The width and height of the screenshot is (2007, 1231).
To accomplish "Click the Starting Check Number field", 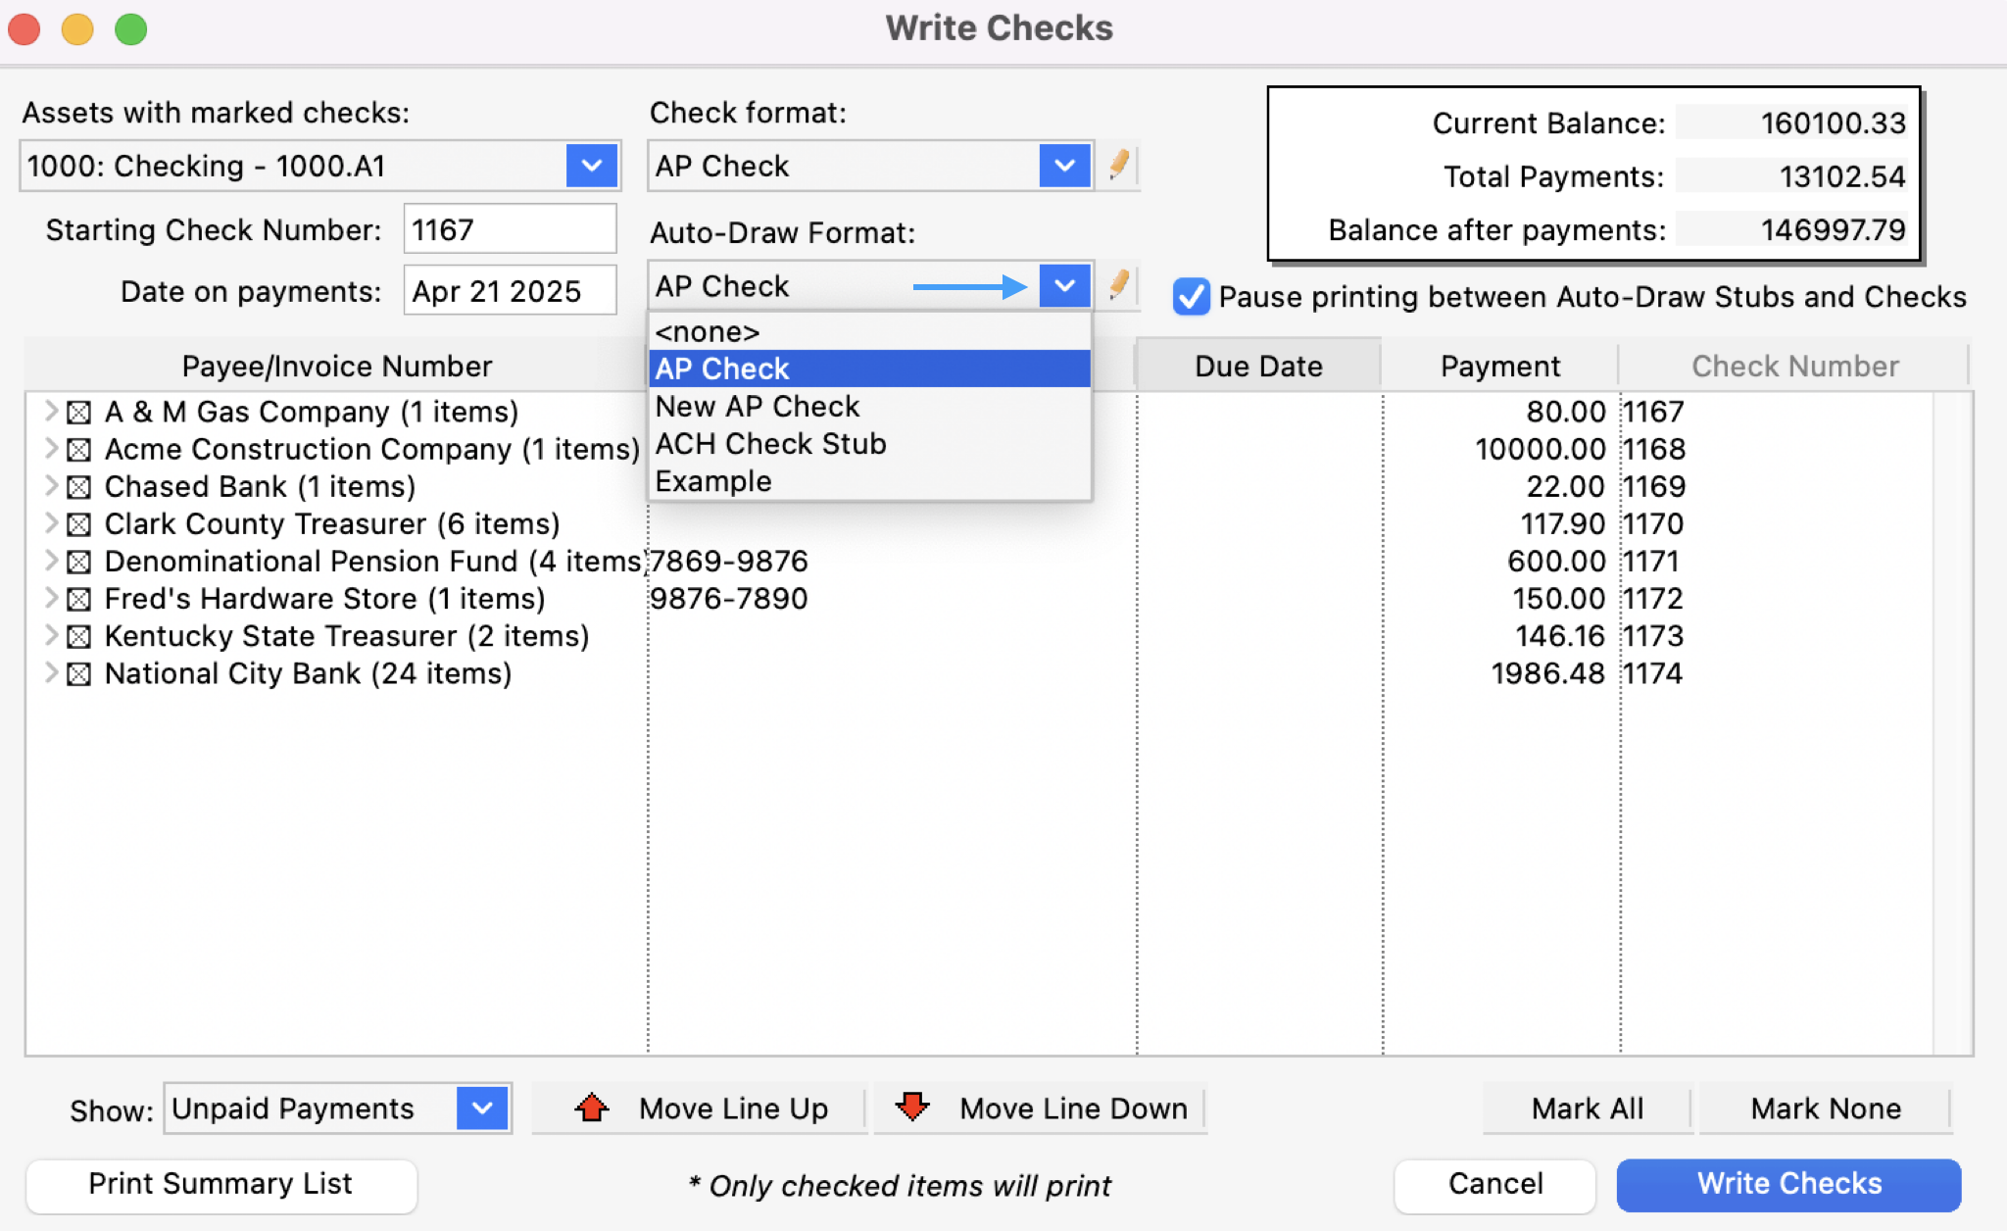I will (x=510, y=229).
